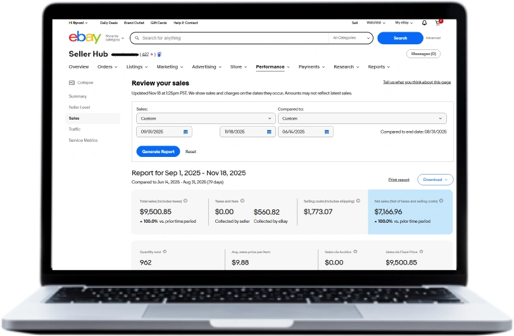The height and width of the screenshot is (336, 514).
Task: Collapse the left sidebar
Action: click(81, 82)
